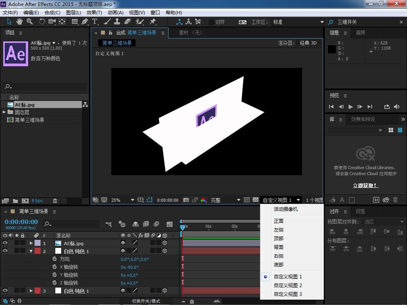Collapse layer 2 白色 纯色 1 properties
This screenshot has height=305, width=407.
(x=31, y=251)
